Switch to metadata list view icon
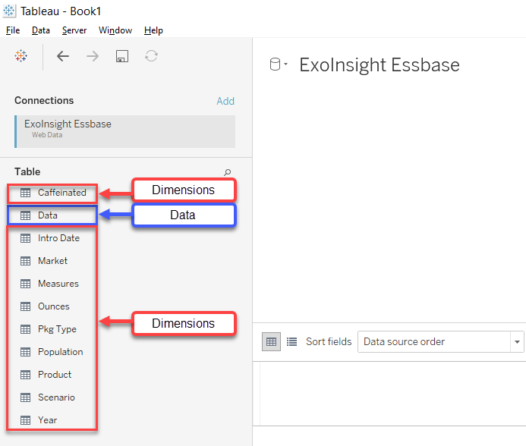 [291, 342]
